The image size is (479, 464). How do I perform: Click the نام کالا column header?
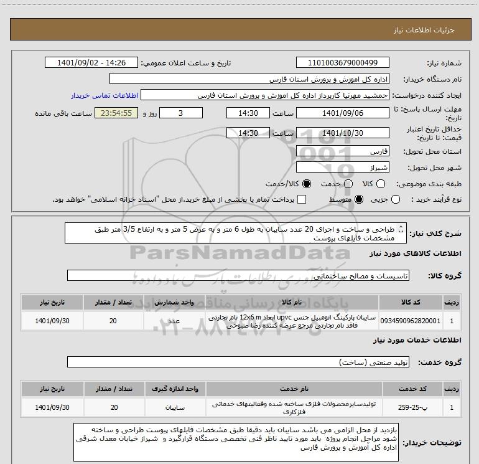click(x=292, y=302)
